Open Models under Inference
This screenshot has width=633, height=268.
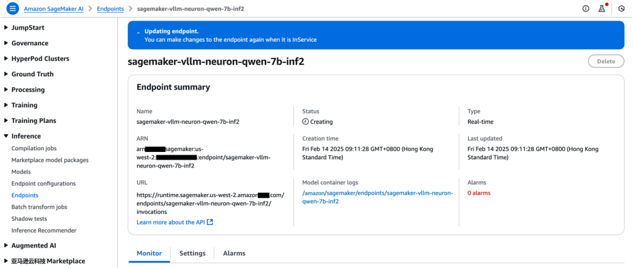pyautogui.click(x=21, y=172)
